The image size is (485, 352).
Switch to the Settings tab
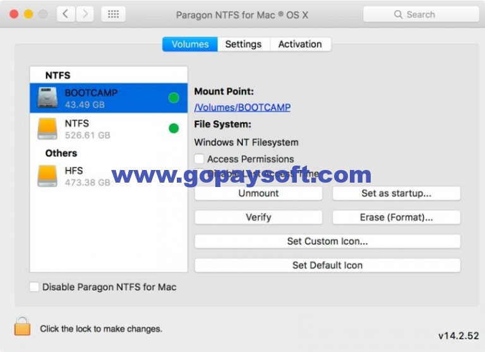(243, 44)
